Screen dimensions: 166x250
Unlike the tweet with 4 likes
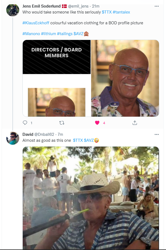pyautogui.click(x=97, y=123)
